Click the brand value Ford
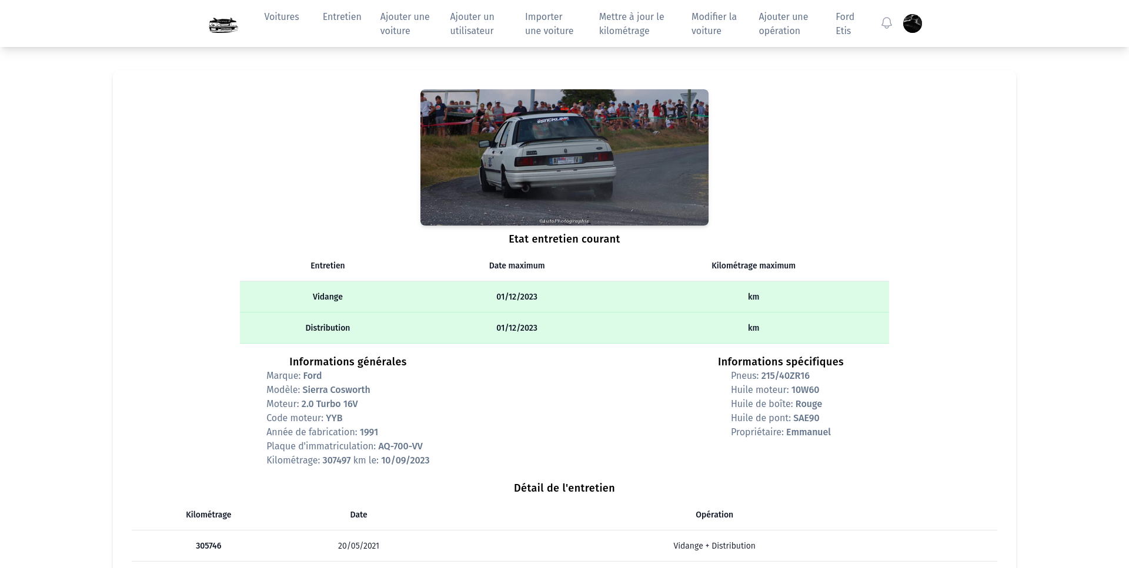The width and height of the screenshot is (1129, 568). 312,376
